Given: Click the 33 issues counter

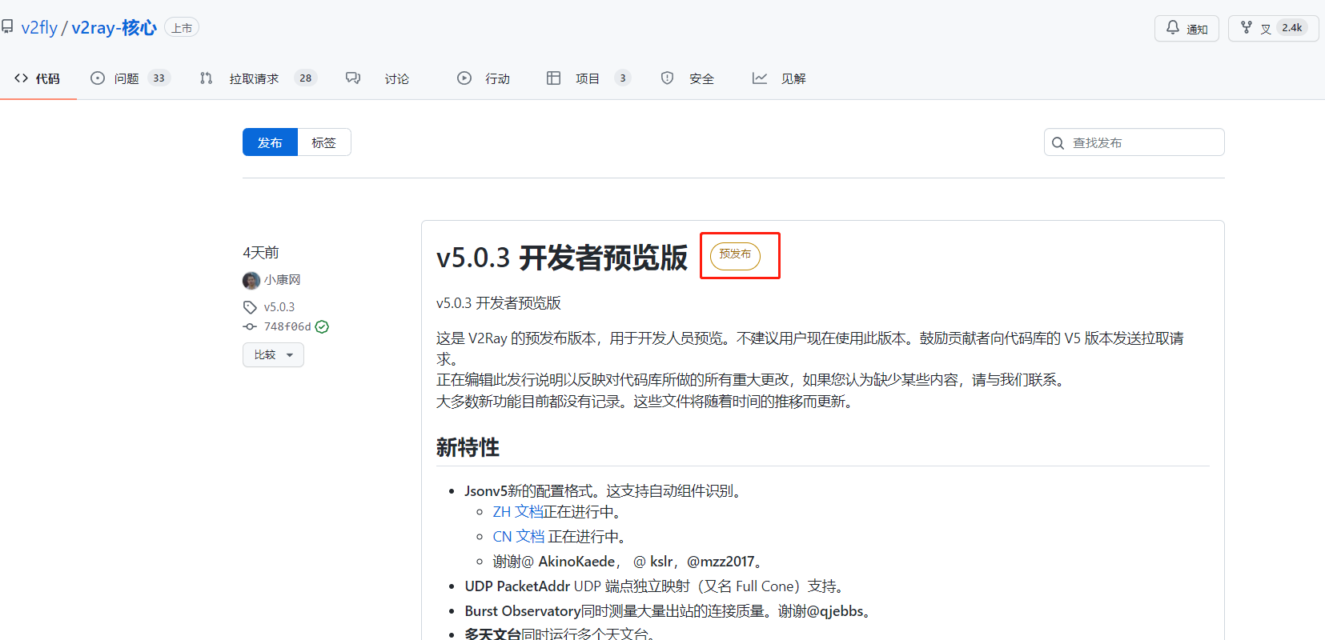Looking at the screenshot, I should (x=159, y=78).
